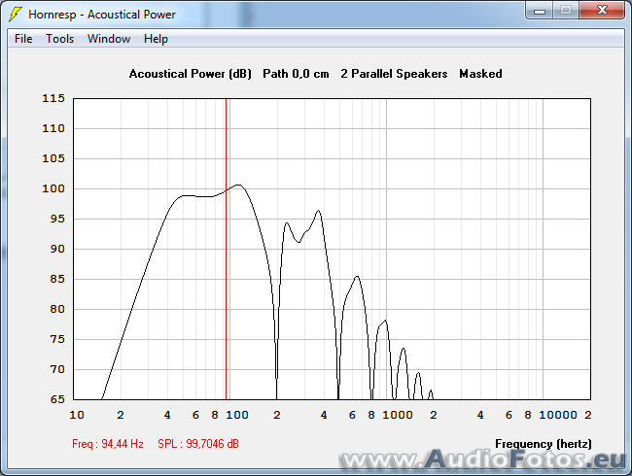Click the 'SPL : 99,7046 dB' readout
This screenshot has width=632, height=476.
point(198,444)
